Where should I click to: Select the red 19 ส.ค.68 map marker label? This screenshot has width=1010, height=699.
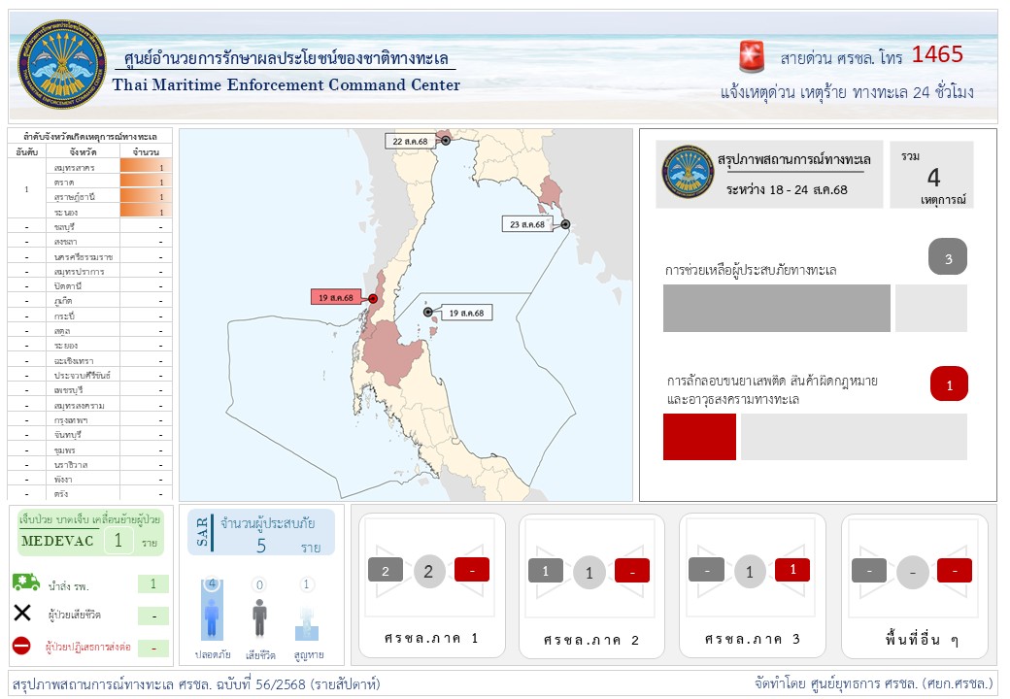tap(336, 297)
